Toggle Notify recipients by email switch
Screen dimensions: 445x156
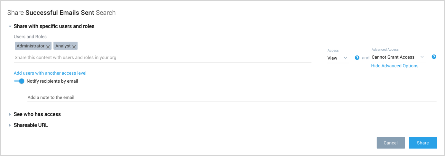point(19,81)
